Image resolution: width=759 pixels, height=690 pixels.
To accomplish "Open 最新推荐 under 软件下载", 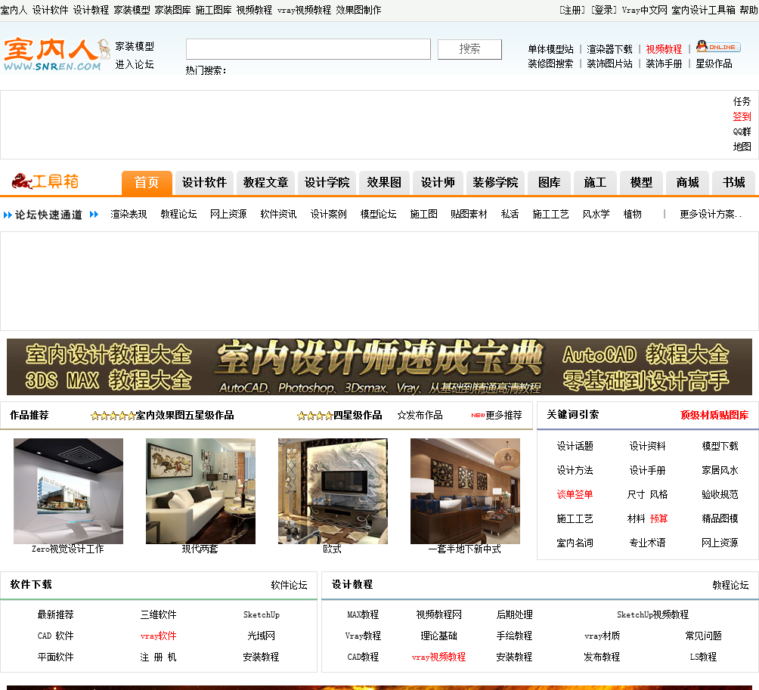I will [56, 614].
